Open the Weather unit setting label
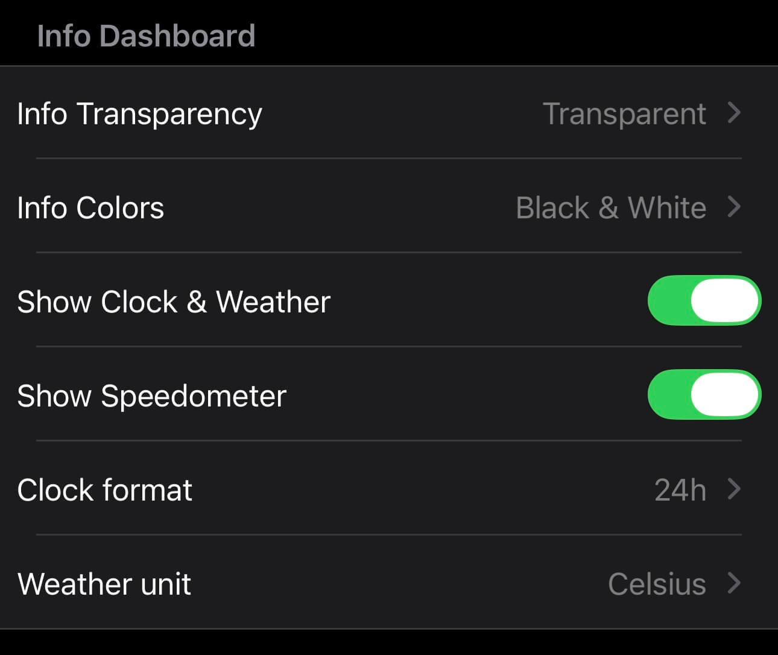Screen dimensions: 778x655 pos(104,584)
